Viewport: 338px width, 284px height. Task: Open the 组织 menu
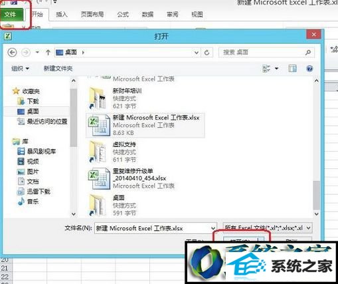(20, 69)
